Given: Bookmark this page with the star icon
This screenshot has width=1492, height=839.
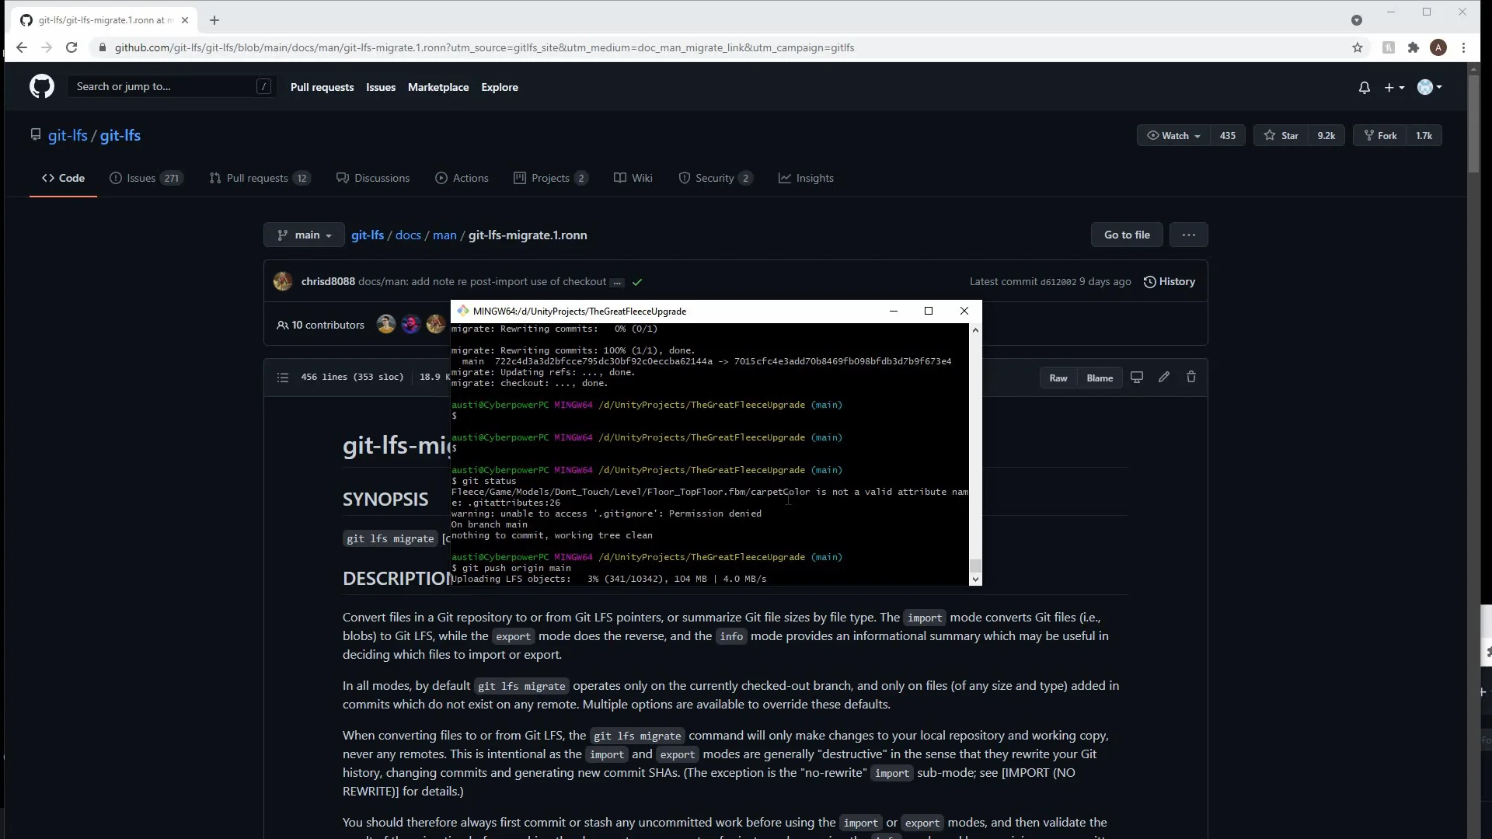Looking at the screenshot, I should tap(1358, 47).
